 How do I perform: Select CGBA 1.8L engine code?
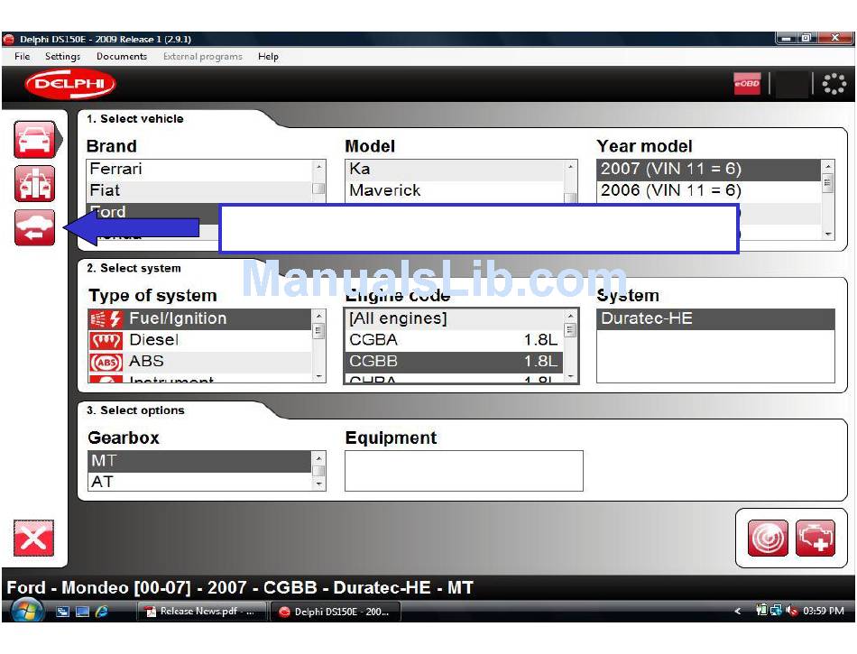click(454, 340)
